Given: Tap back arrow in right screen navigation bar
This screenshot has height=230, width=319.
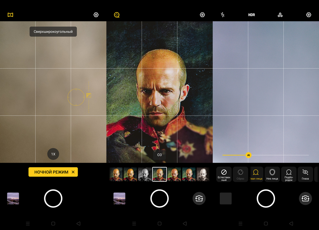Looking at the screenshot, I should 291,224.
